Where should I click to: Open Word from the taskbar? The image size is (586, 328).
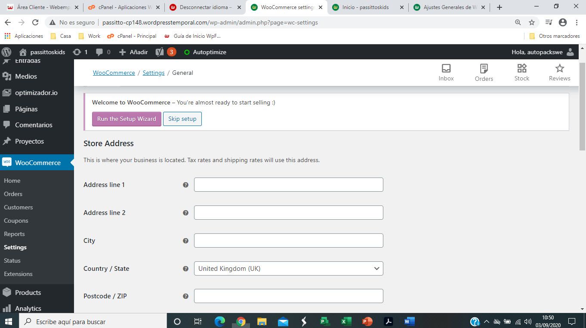409,321
